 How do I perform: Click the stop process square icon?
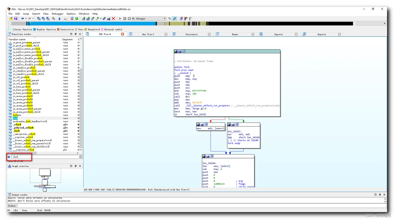[129, 19]
